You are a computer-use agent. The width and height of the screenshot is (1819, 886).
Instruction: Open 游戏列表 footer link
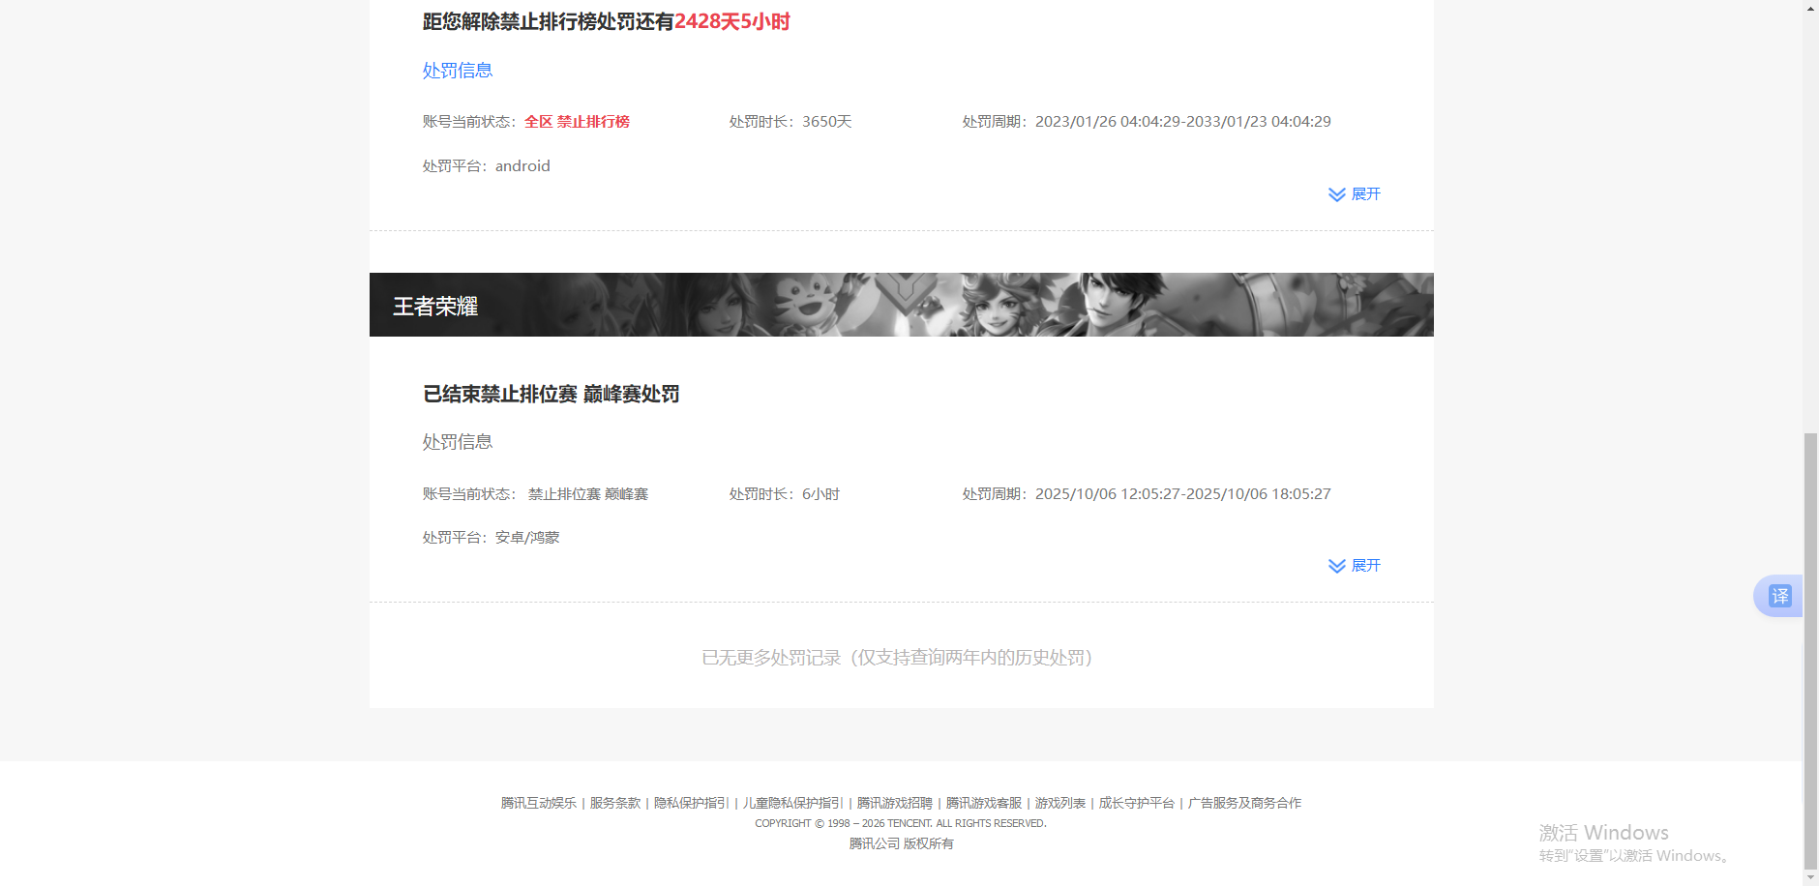[x=1060, y=803]
